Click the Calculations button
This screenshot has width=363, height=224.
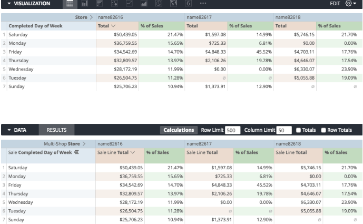coord(179,130)
